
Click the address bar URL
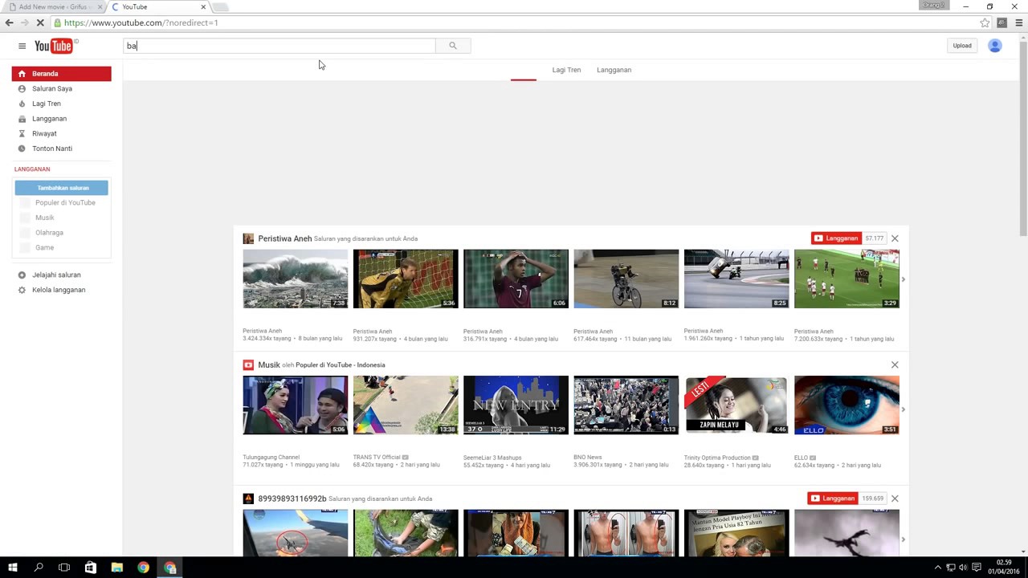coord(141,22)
